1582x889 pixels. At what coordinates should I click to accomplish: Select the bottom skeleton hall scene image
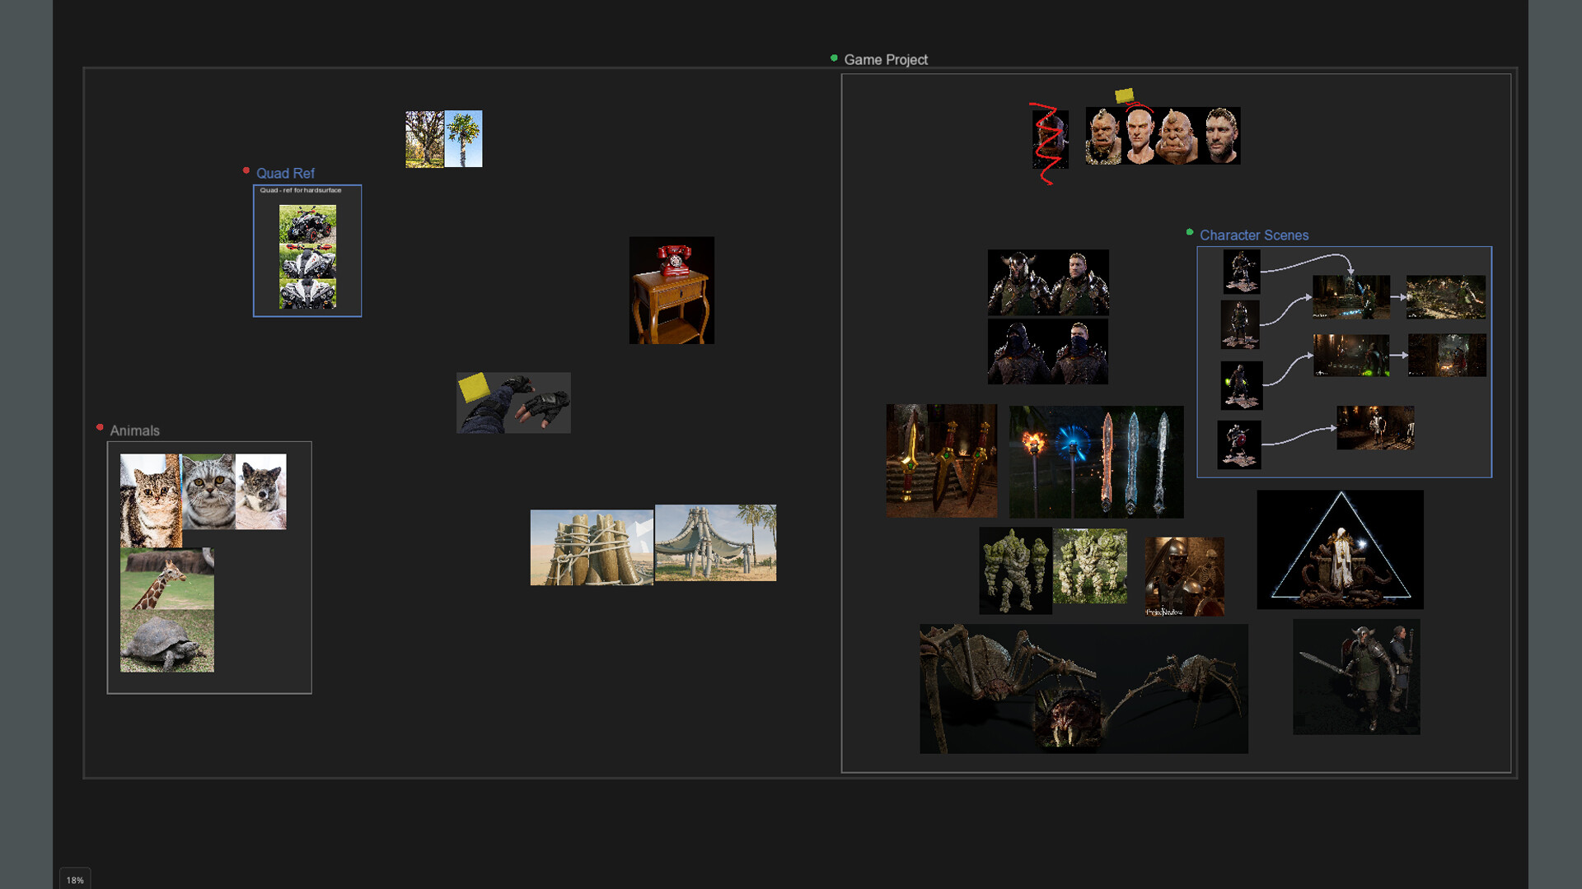click(x=1375, y=427)
